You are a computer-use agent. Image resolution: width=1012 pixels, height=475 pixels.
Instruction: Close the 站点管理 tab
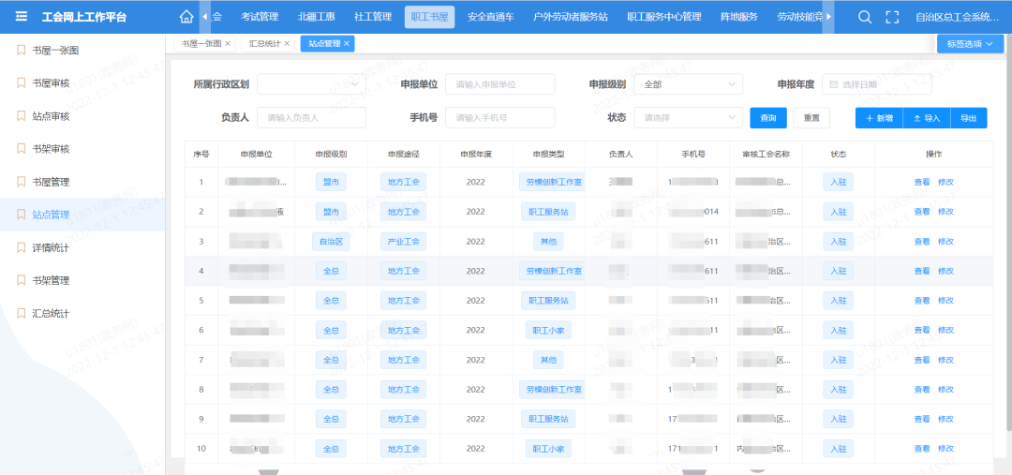click(347, 44)
